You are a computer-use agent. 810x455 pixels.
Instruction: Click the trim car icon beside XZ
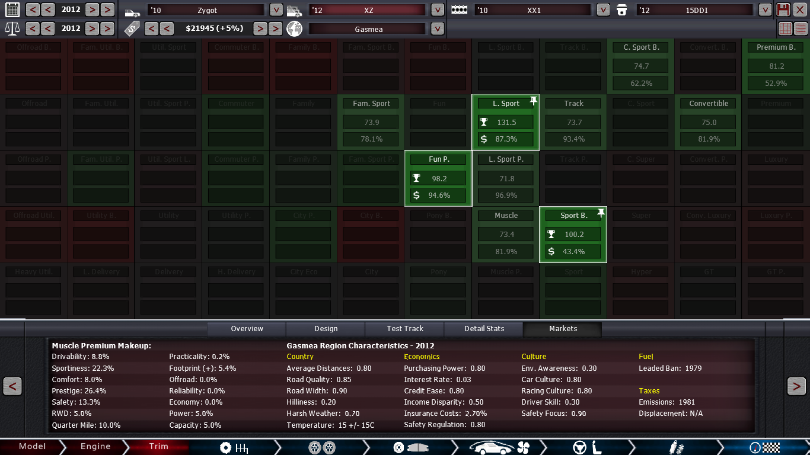point(294,11)
